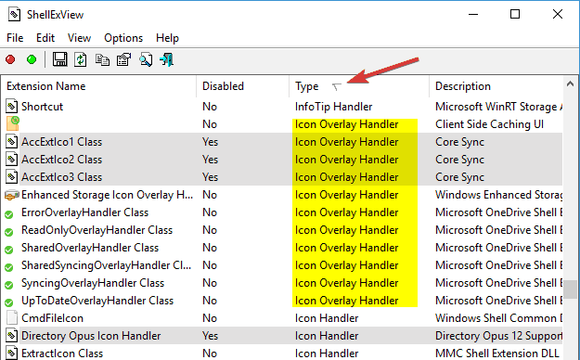The image size is (580, 360).
Task: Copy selected items using toolbar icon
Action: 102,59
